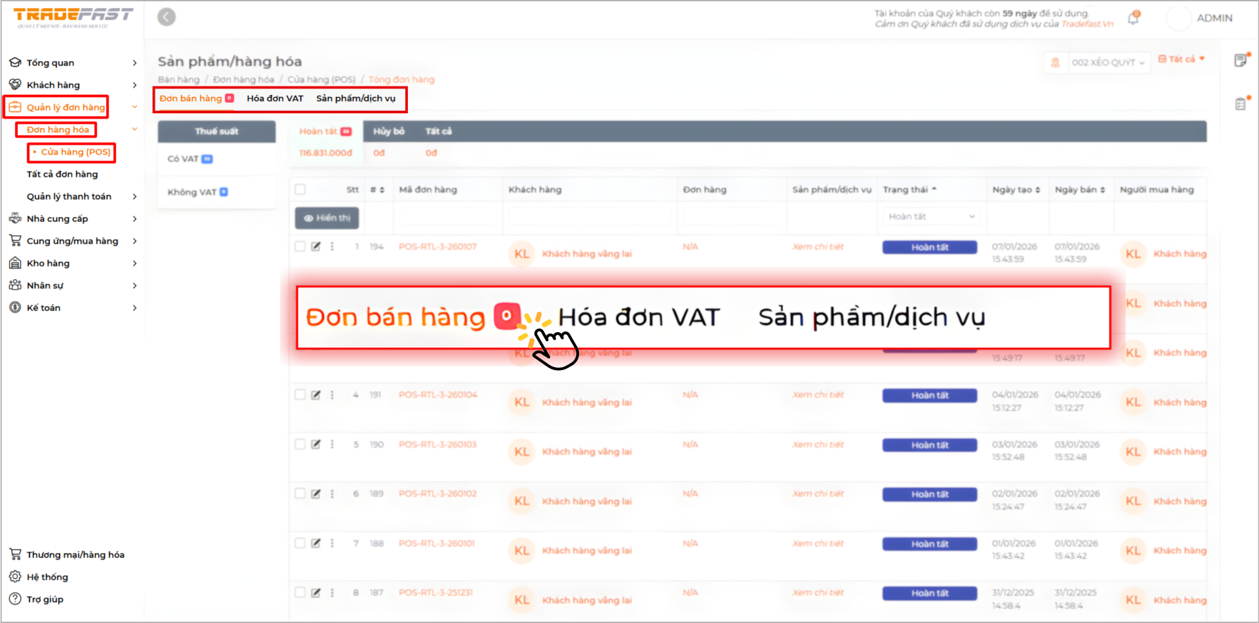Viewport: 1259px width, 623px height.
Task: Click the notification bell icon
Action: [1133, 18]
